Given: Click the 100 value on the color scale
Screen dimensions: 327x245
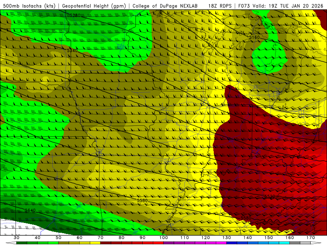Looking at the screenshot, I should [163, 238].
